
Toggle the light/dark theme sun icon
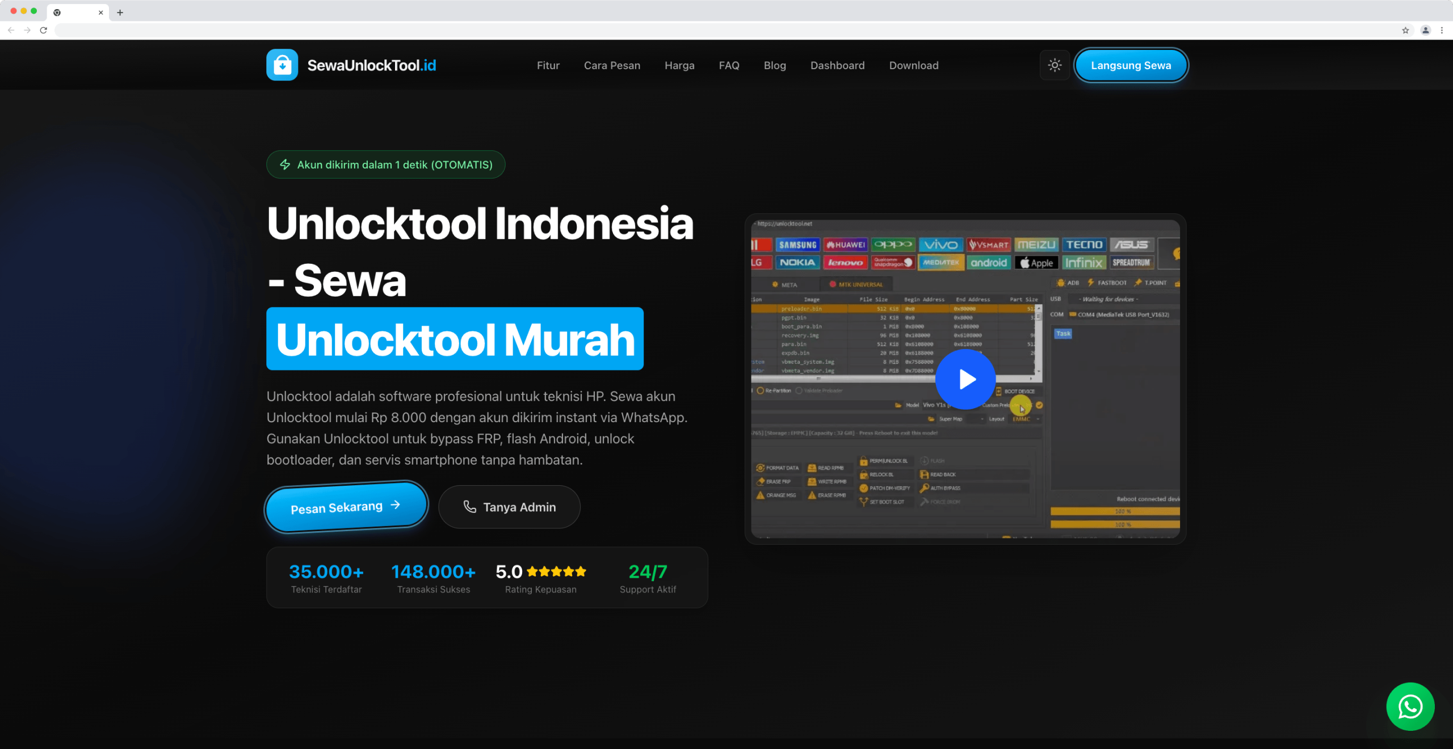point(1055,65)
